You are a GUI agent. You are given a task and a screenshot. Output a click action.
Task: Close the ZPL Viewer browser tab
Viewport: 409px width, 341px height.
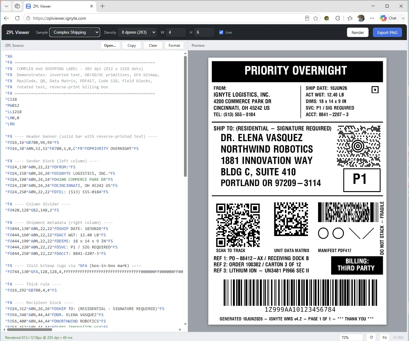(92, 6)
